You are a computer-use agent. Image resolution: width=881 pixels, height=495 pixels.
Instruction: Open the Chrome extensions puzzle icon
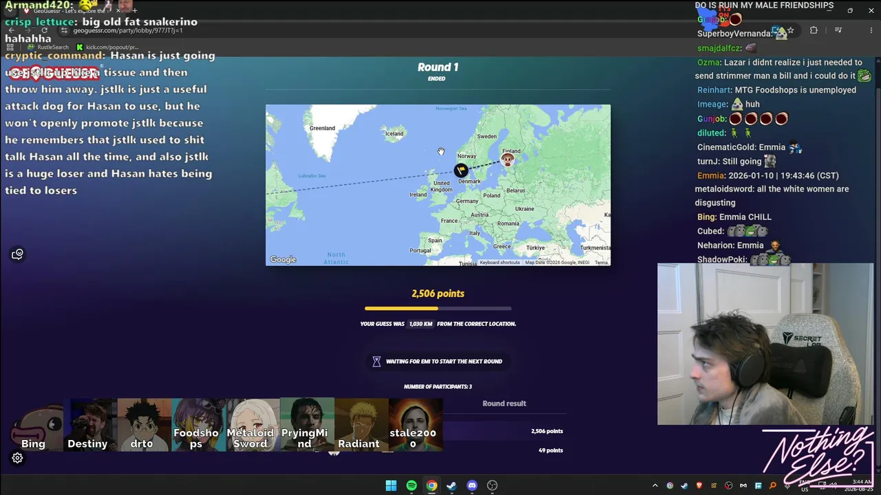(814, 30)
